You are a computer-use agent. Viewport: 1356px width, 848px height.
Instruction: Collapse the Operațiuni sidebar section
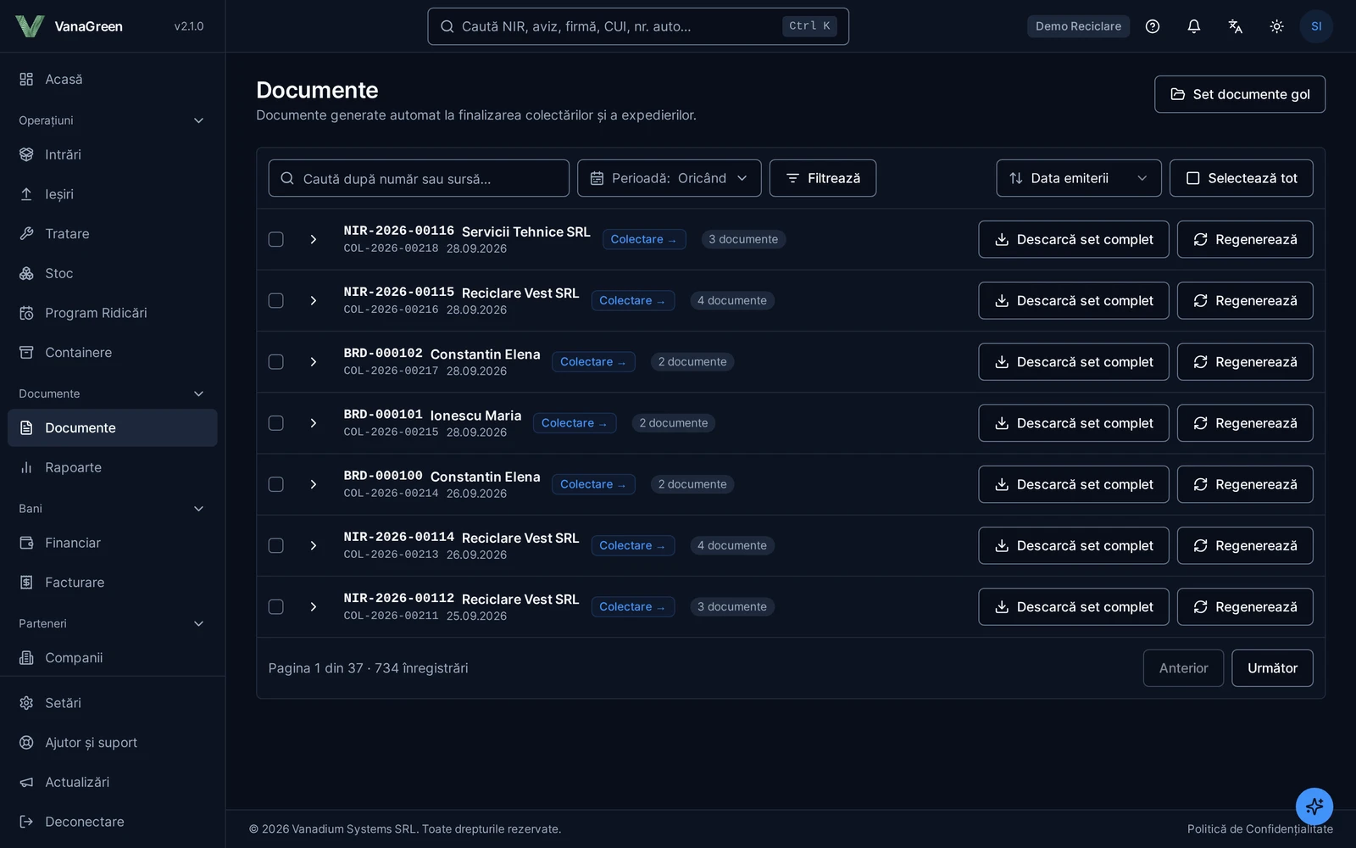click(x=112, y=120)
